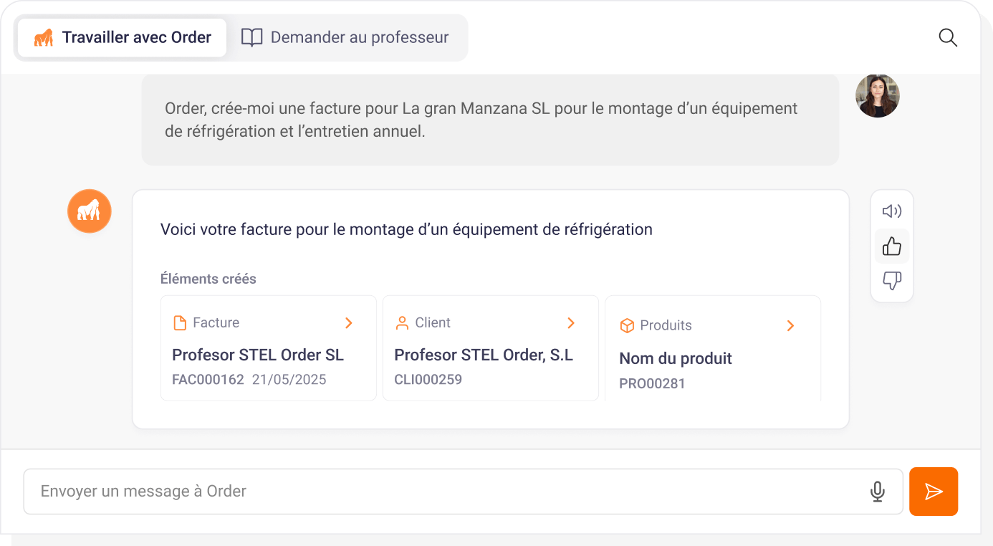Dislike the response with thumbs down
Viewport: 993px width, 546px height.
(x=892, y=281)
